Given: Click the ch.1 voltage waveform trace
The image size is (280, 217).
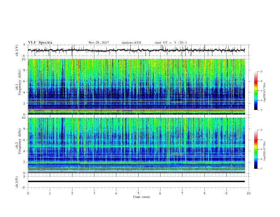Looking at the screenshot, I should [x=136, y=50].
